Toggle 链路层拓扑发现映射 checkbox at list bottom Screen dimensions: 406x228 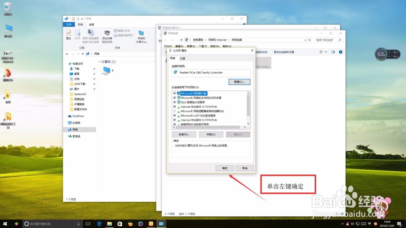tap(175, 124)
